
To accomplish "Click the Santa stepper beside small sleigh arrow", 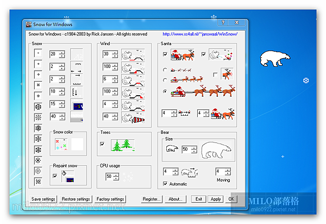I will [169, 113].
